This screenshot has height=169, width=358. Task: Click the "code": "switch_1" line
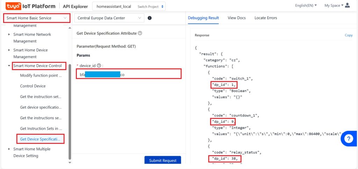[x=232, y=79]
